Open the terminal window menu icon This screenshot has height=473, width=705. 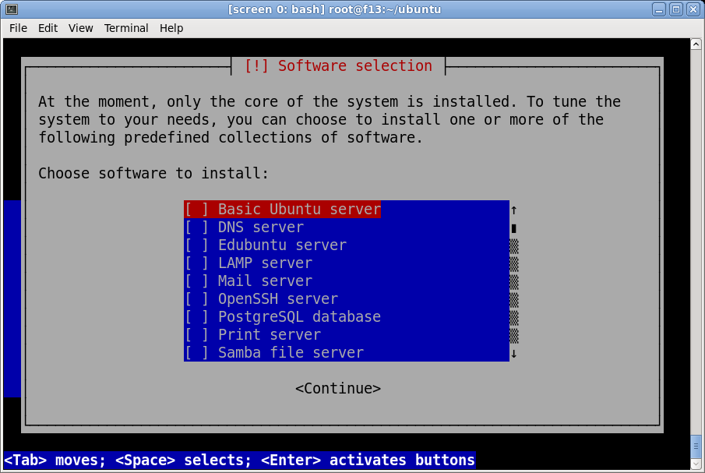pos(12,9)
